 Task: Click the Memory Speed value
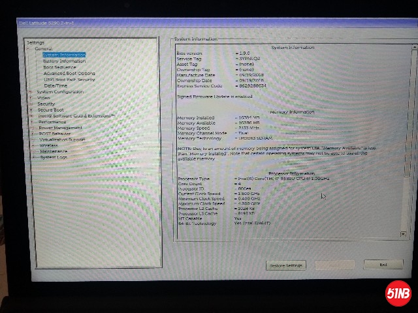249,128
